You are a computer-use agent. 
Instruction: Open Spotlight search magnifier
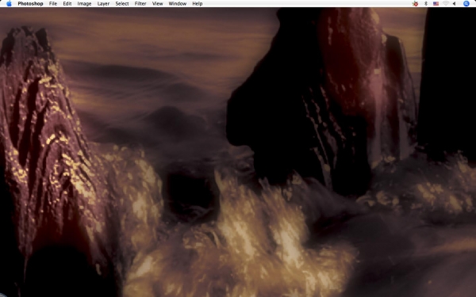pyautogui.click(x=466, y=4)
